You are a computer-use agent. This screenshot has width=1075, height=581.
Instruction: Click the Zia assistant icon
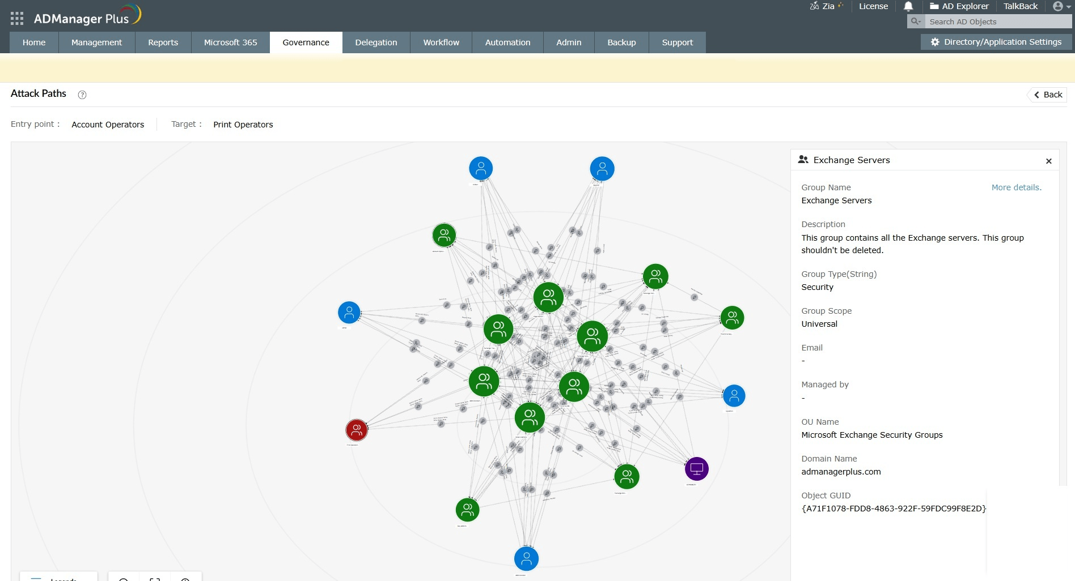(x=815, y=6)
